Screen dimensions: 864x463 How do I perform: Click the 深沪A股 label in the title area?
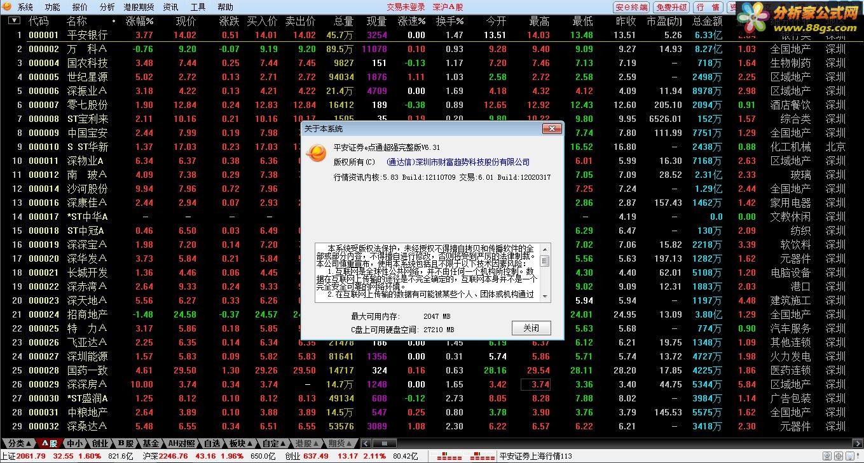(x=448, y=7)
